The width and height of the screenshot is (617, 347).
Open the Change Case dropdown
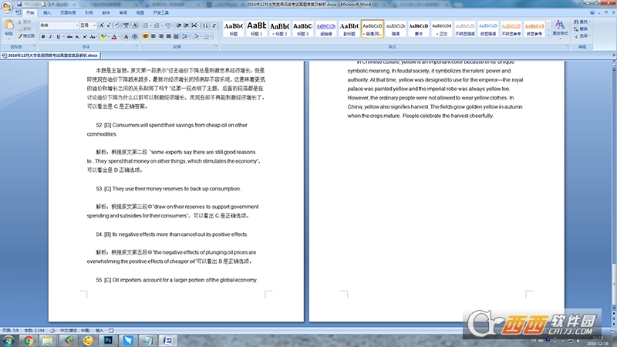93,36
